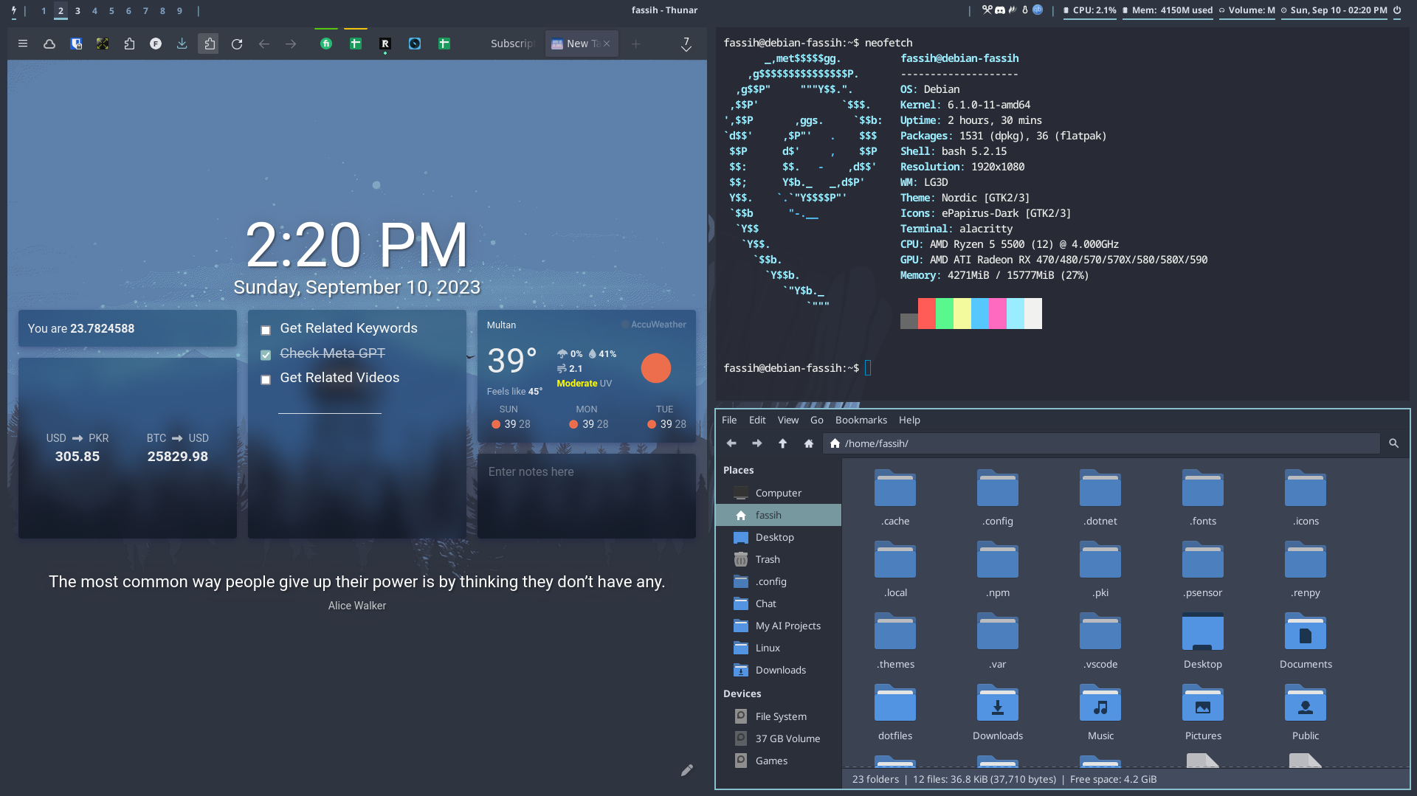Select the Documents folder icon
Viewport: 1417px width, 796px height.
pos(1306,632)
